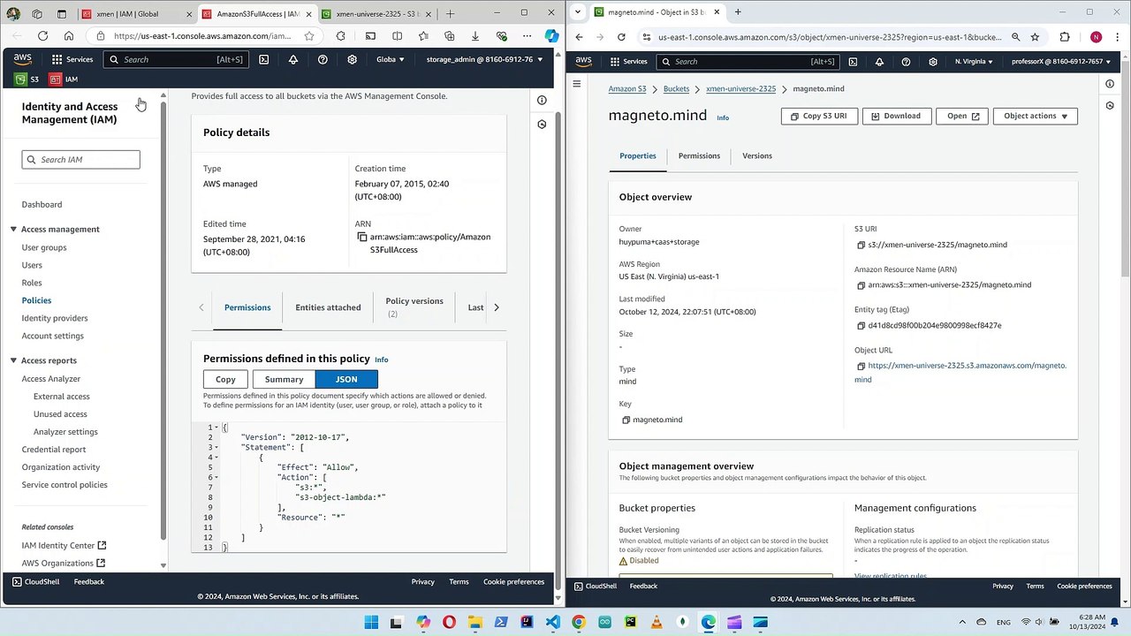Show next policy tabs with right arrow

(x=497, y=307)
